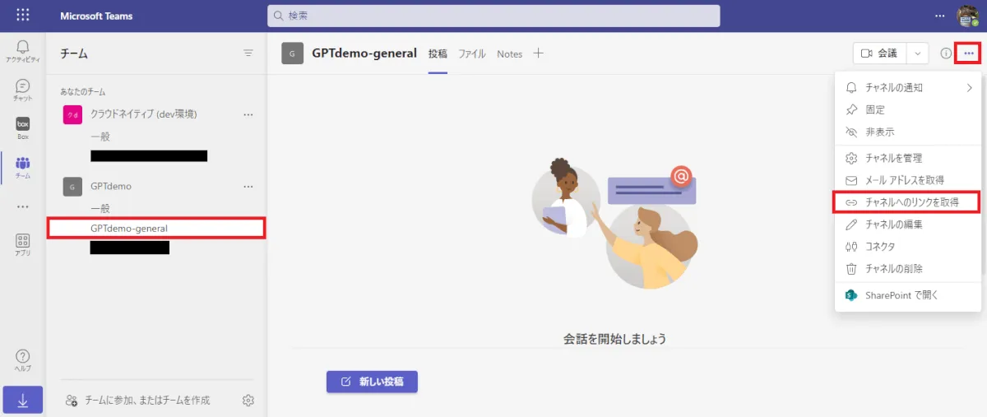Open more options for クラウドネイティブ team
This screenshot has height=417, width=987.
pos(248,114)
